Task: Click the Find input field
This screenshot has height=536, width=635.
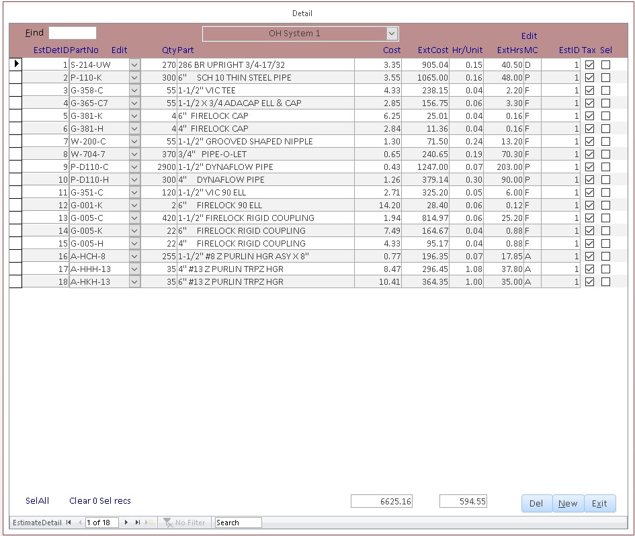Action: 73,33
